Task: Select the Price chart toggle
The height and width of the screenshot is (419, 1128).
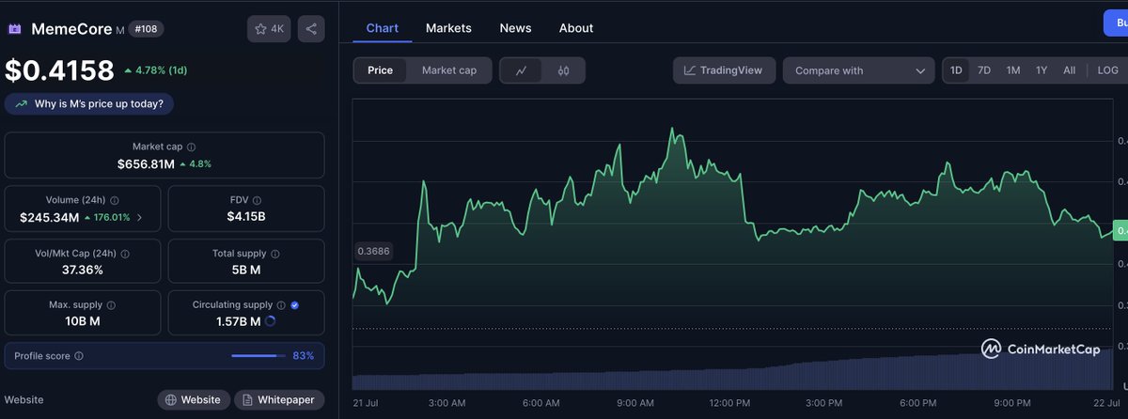Action: 380,70
